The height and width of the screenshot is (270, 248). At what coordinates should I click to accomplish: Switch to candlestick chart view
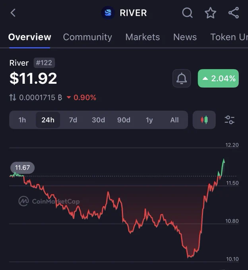[204, 120]
